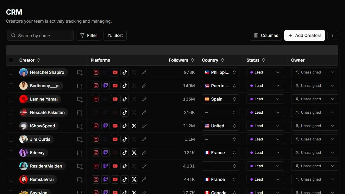Add note icon beside Lamine Yamal
The width and height of the screenshot is (345, 194).
pos(80,100)
